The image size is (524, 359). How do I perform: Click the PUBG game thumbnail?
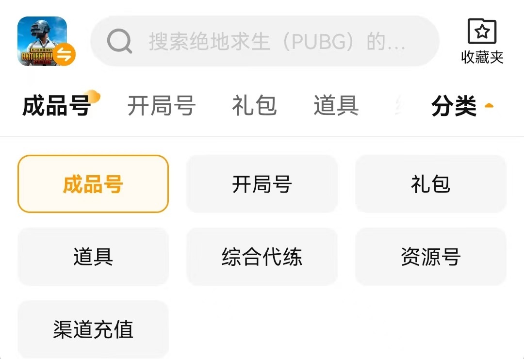point(39,39)
